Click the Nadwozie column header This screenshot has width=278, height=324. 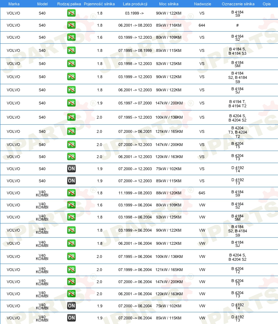(203, 4)
